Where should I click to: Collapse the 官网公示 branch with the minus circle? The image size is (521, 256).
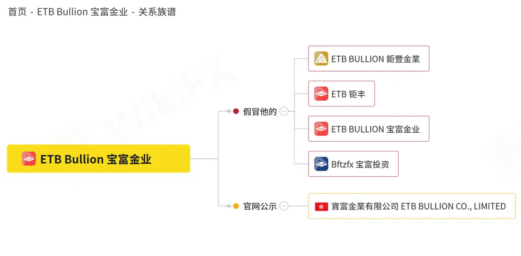click(x=284, y=206)
